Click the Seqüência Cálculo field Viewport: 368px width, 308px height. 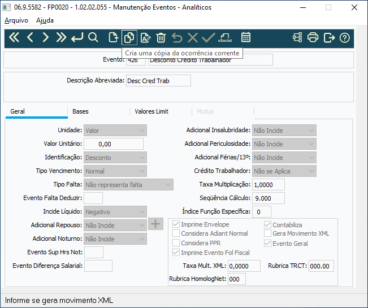pos(269,198)
